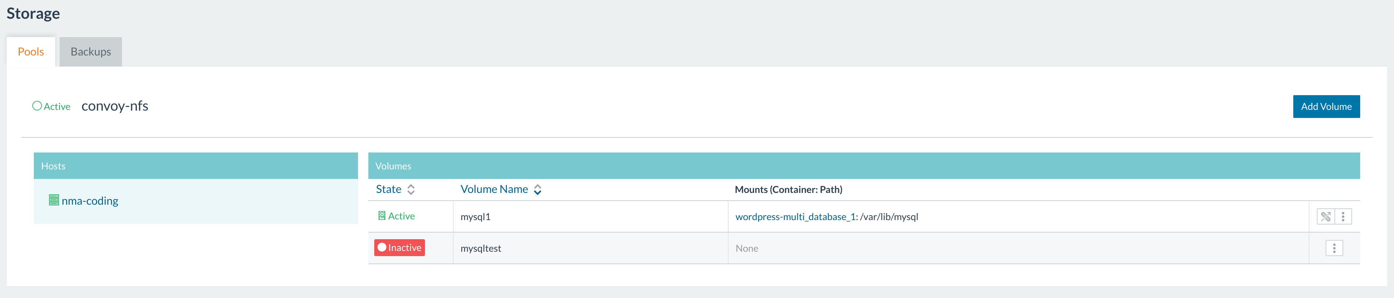This screenshot has width=1394, height=298.
Task: Switch to the Backups tab
Action: [90, 52]
